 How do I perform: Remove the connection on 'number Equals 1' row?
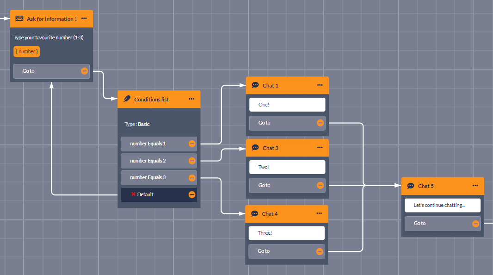tap(192, 144)
